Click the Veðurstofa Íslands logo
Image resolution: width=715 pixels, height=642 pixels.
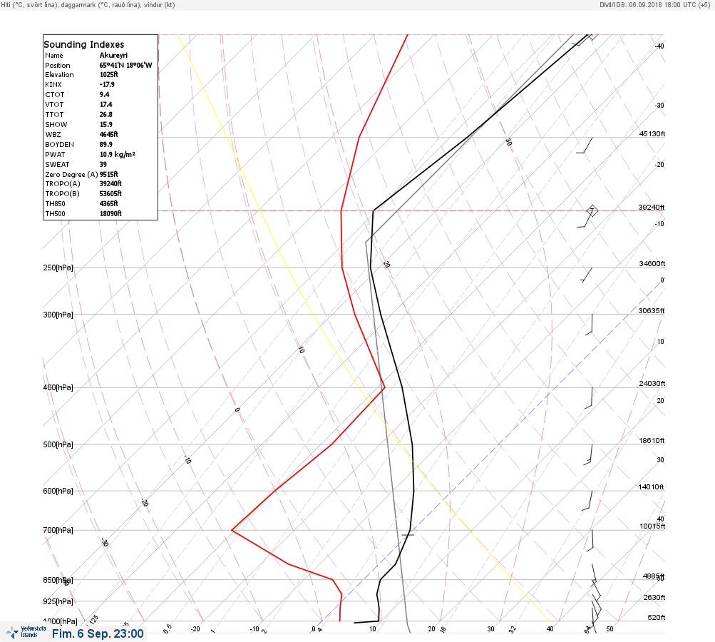[26, 632]
